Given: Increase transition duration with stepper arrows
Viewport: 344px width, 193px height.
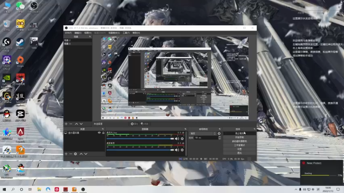Looking at the screenshot, I should click(x=220, y=137).
